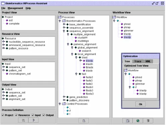The height and width of the screenshot is (125, 166).
Task: Select fasta3 in Process View
Action: tap(89, 77)
